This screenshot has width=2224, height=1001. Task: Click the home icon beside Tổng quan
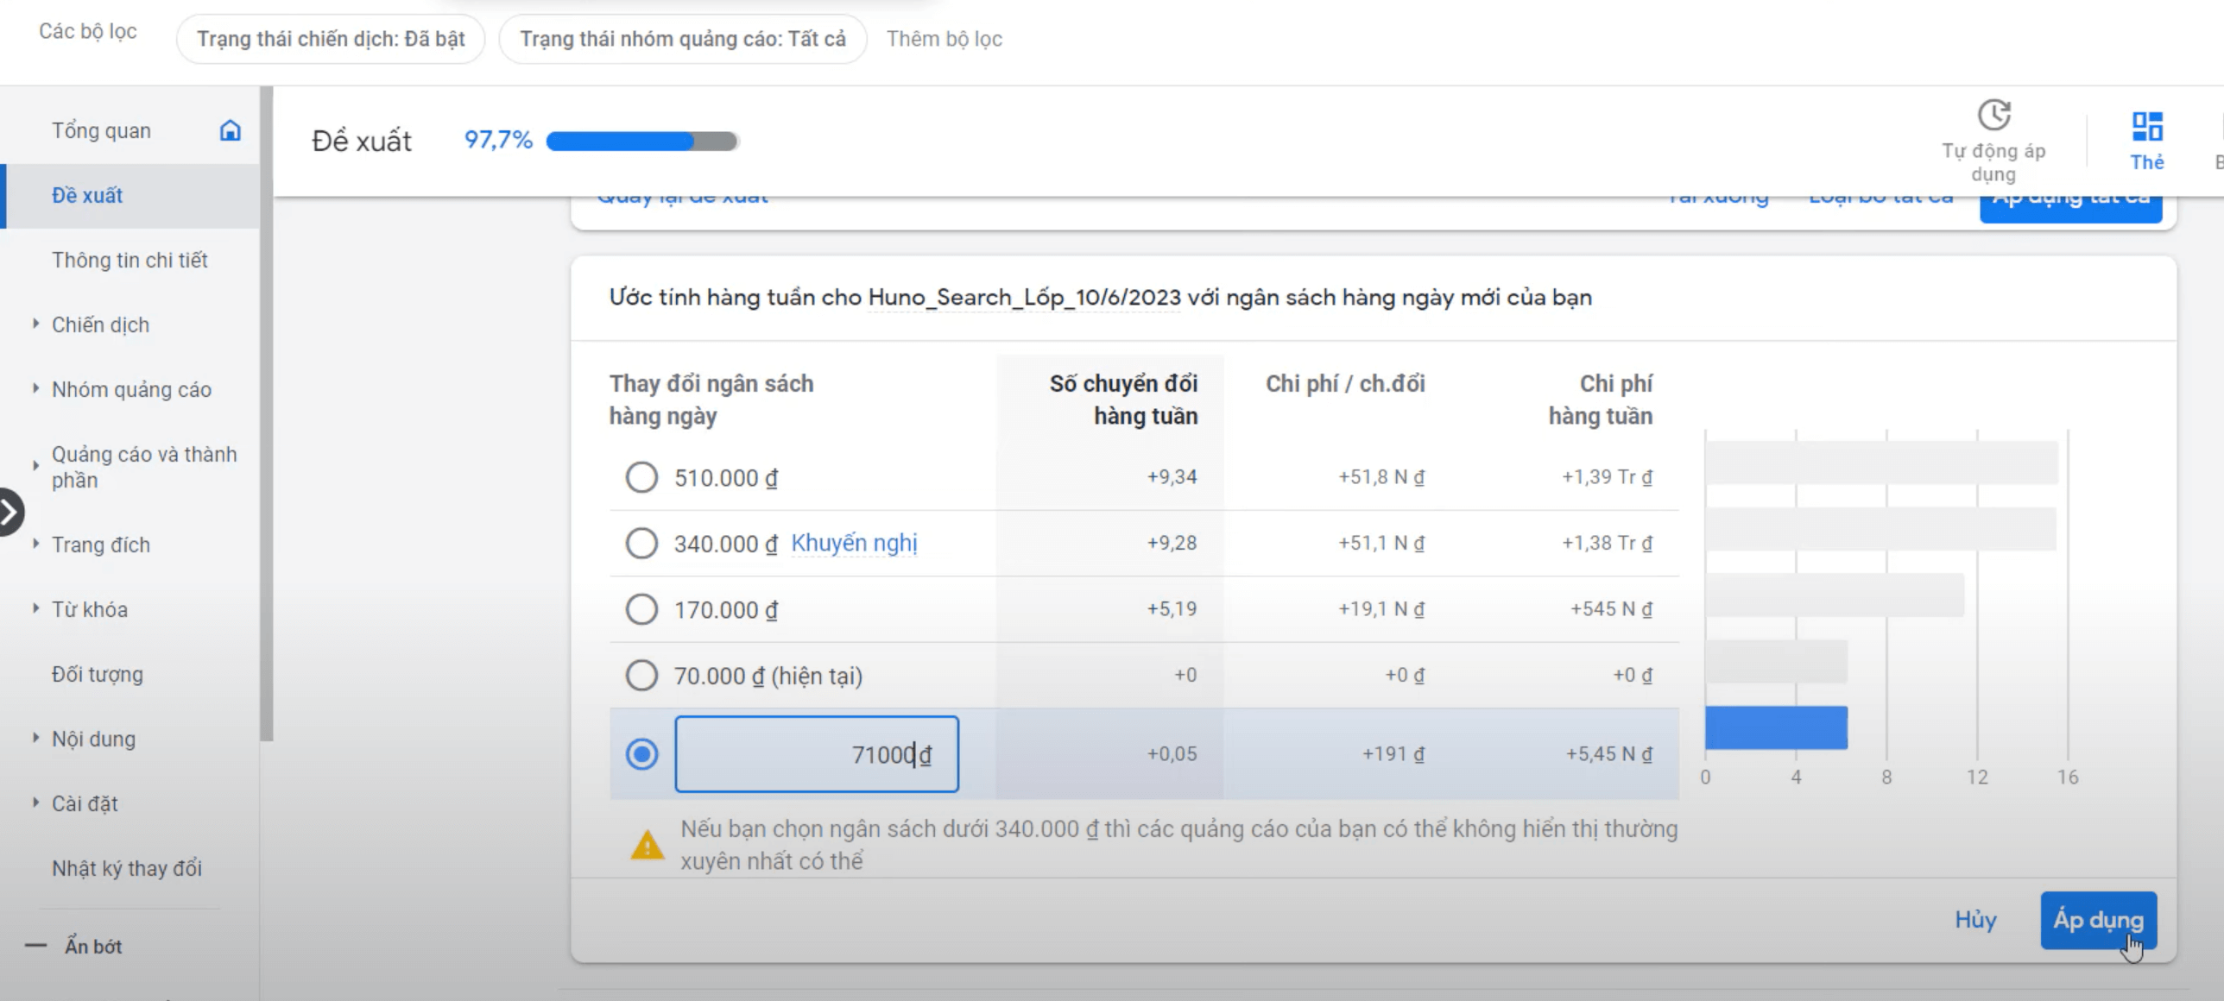click(x=230, y=130)
